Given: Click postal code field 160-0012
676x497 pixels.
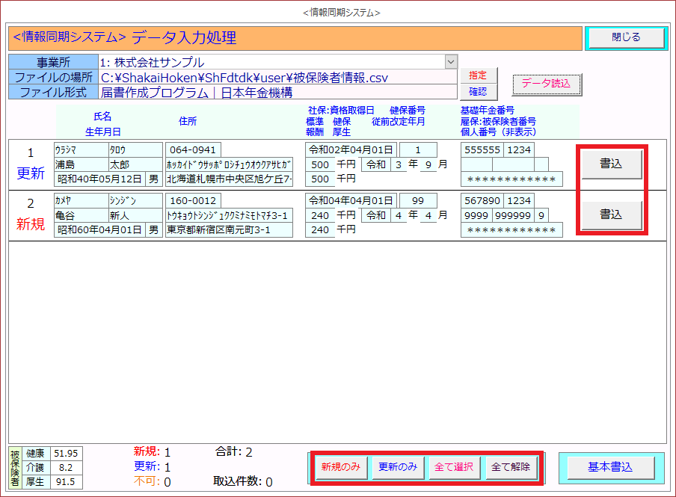Looking at the screenshot, I should [192, 201].
